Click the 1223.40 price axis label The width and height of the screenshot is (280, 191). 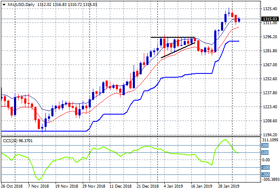(x=270, y=107)
